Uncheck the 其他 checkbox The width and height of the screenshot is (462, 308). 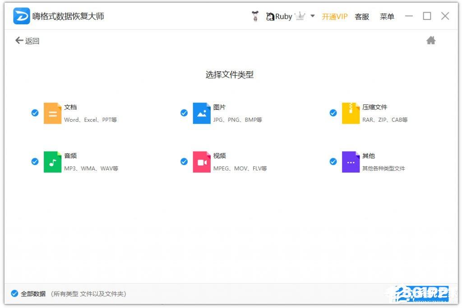333,161
